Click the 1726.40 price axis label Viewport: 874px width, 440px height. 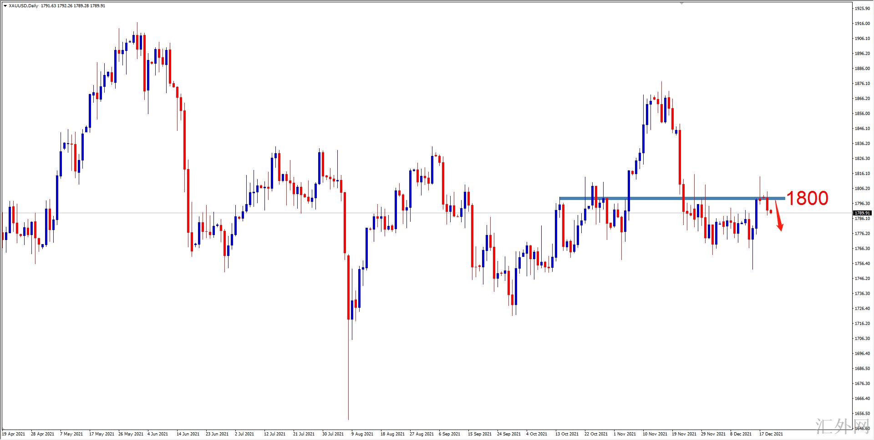pyautogui.click(x=862, y=309)
